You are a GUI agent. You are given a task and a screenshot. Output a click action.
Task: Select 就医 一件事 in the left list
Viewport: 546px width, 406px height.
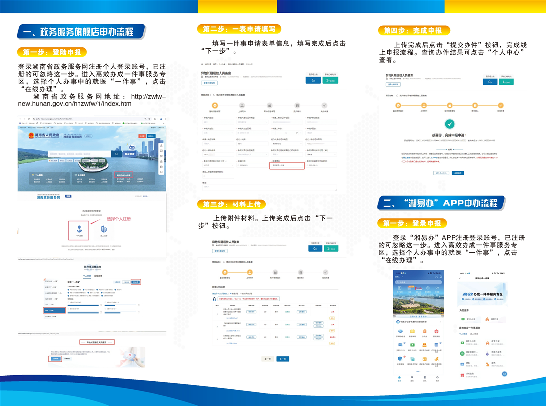(54, 310)
